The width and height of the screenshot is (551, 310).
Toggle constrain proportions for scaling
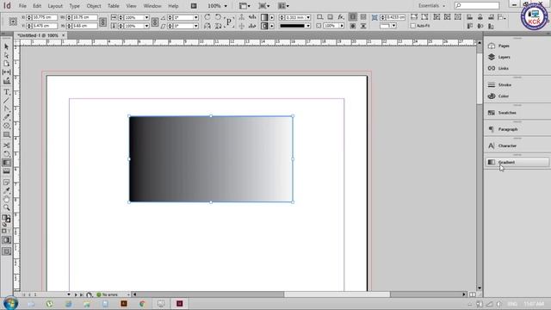tap(155, 22)
